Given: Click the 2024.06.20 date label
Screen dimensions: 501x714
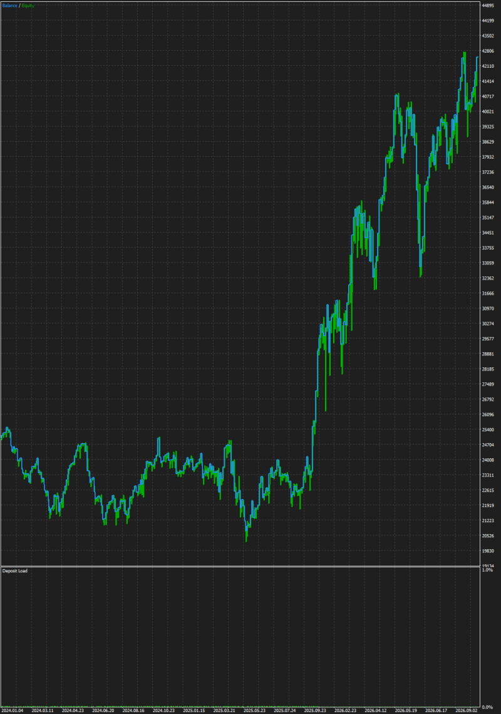Looking at the screenshot, I should pyautogui.click(x=103, y=710).
